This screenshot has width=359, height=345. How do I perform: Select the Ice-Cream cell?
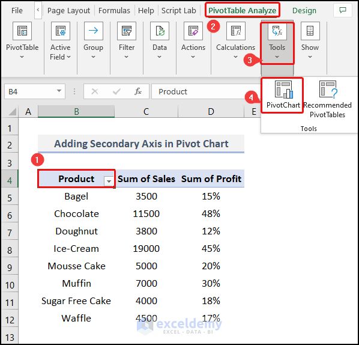(x=76, y=248)
